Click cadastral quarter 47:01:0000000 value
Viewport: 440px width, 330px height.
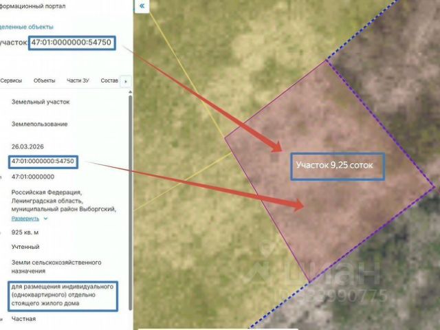33,177
